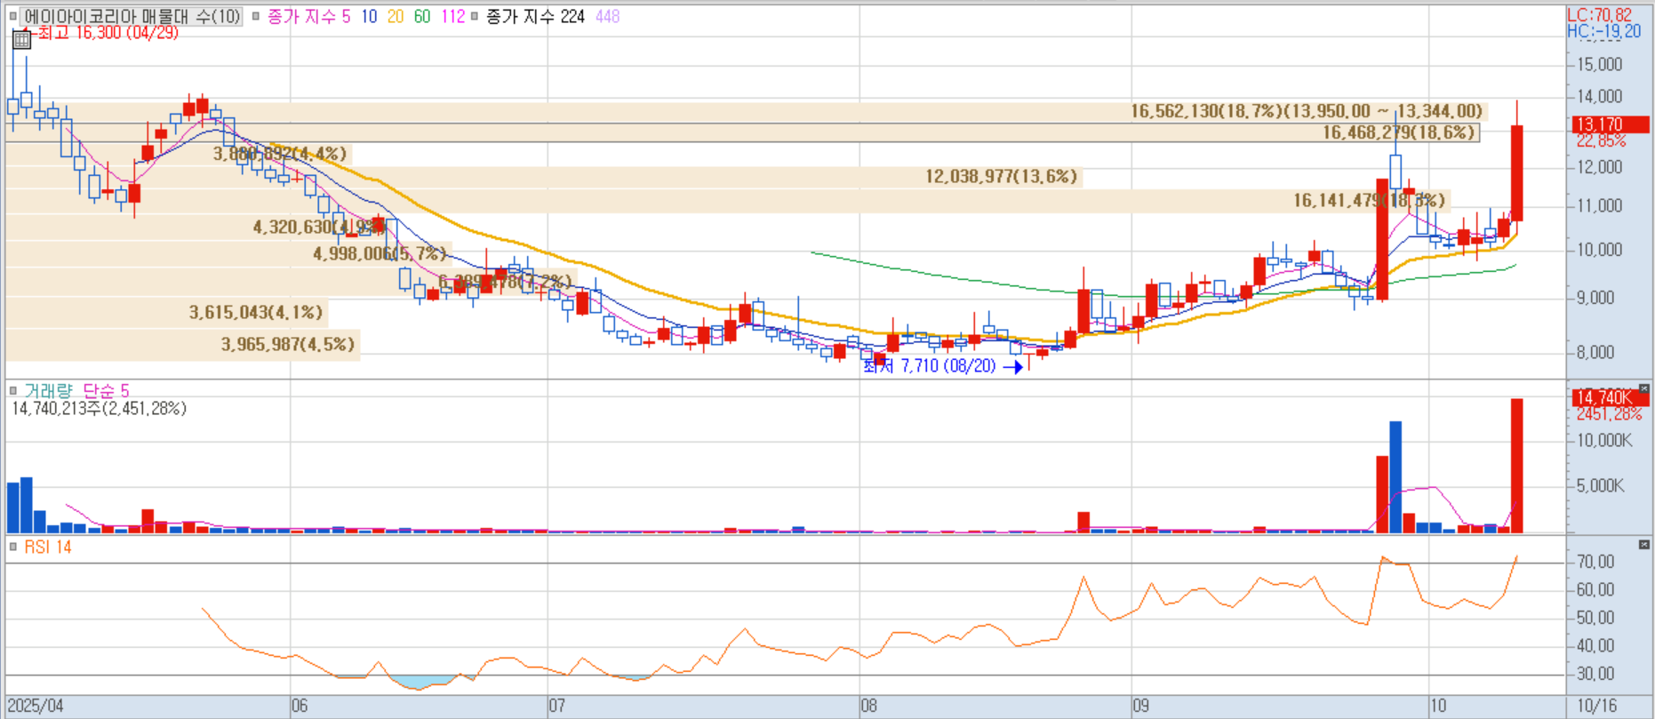Click the current price 13,170 tag
The image size is (1655, 719).
[x=1610, y=124]
